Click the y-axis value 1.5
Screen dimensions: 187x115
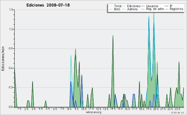[11, 10]
